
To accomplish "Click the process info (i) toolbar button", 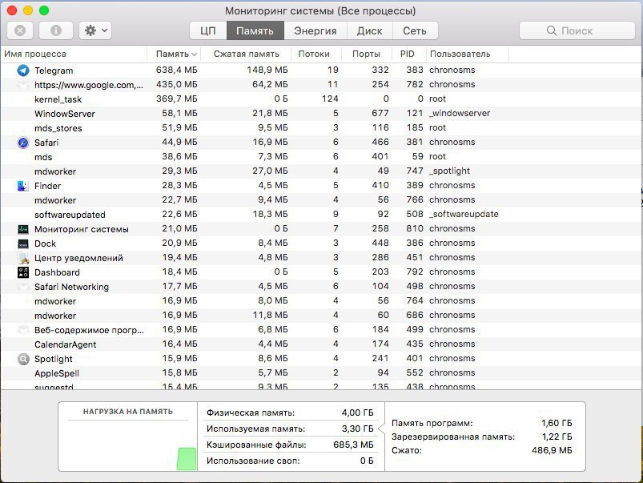I will click(56, 30).
